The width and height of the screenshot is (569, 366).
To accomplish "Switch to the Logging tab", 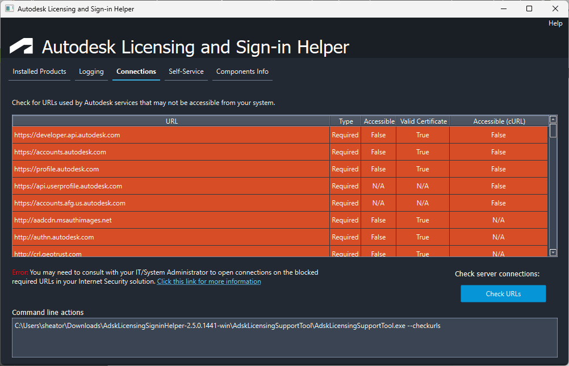I will [x=91, y=71].
